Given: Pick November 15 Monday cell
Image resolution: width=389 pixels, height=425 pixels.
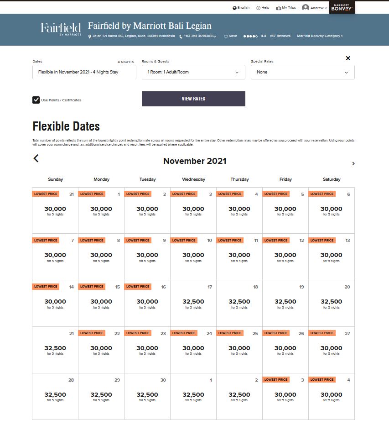Looking at the screenshot, I should [x=101, y=303].
